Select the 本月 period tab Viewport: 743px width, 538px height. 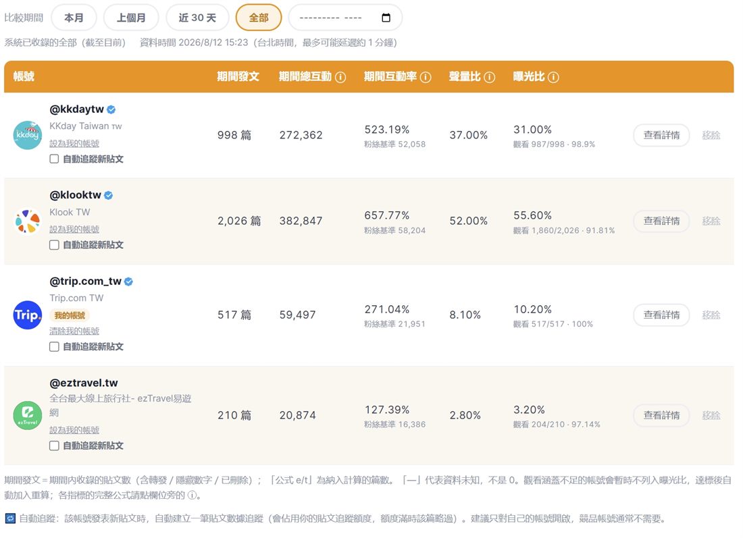coord(74,18)
